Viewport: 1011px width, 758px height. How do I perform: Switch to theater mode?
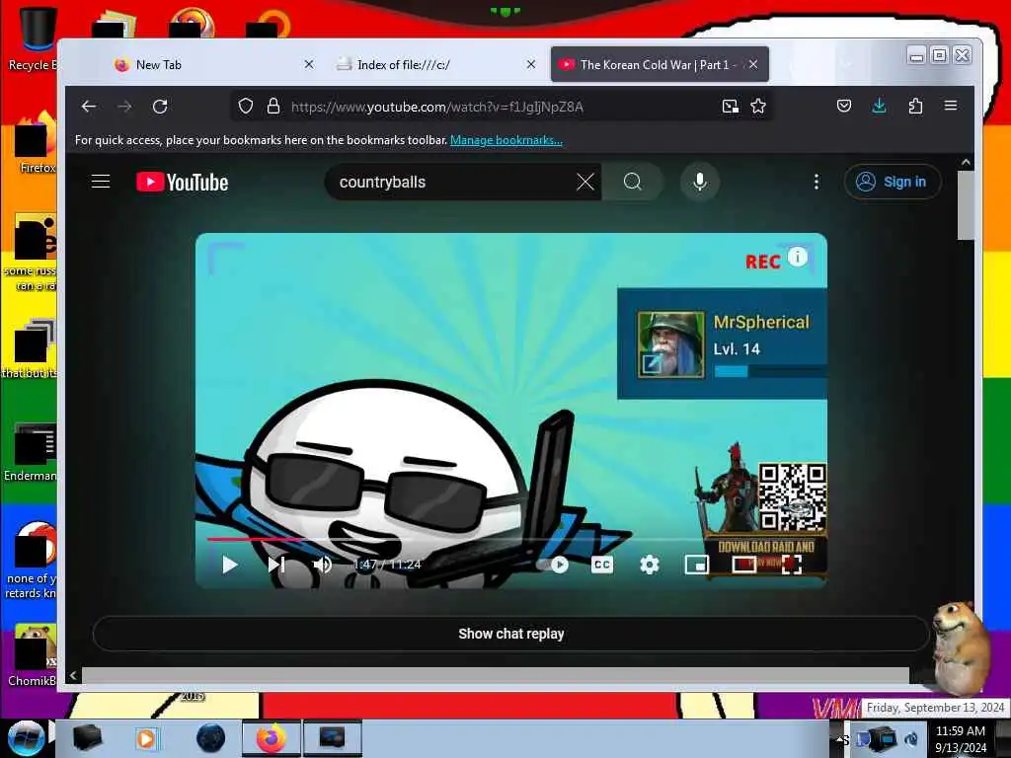pos(744,565)
